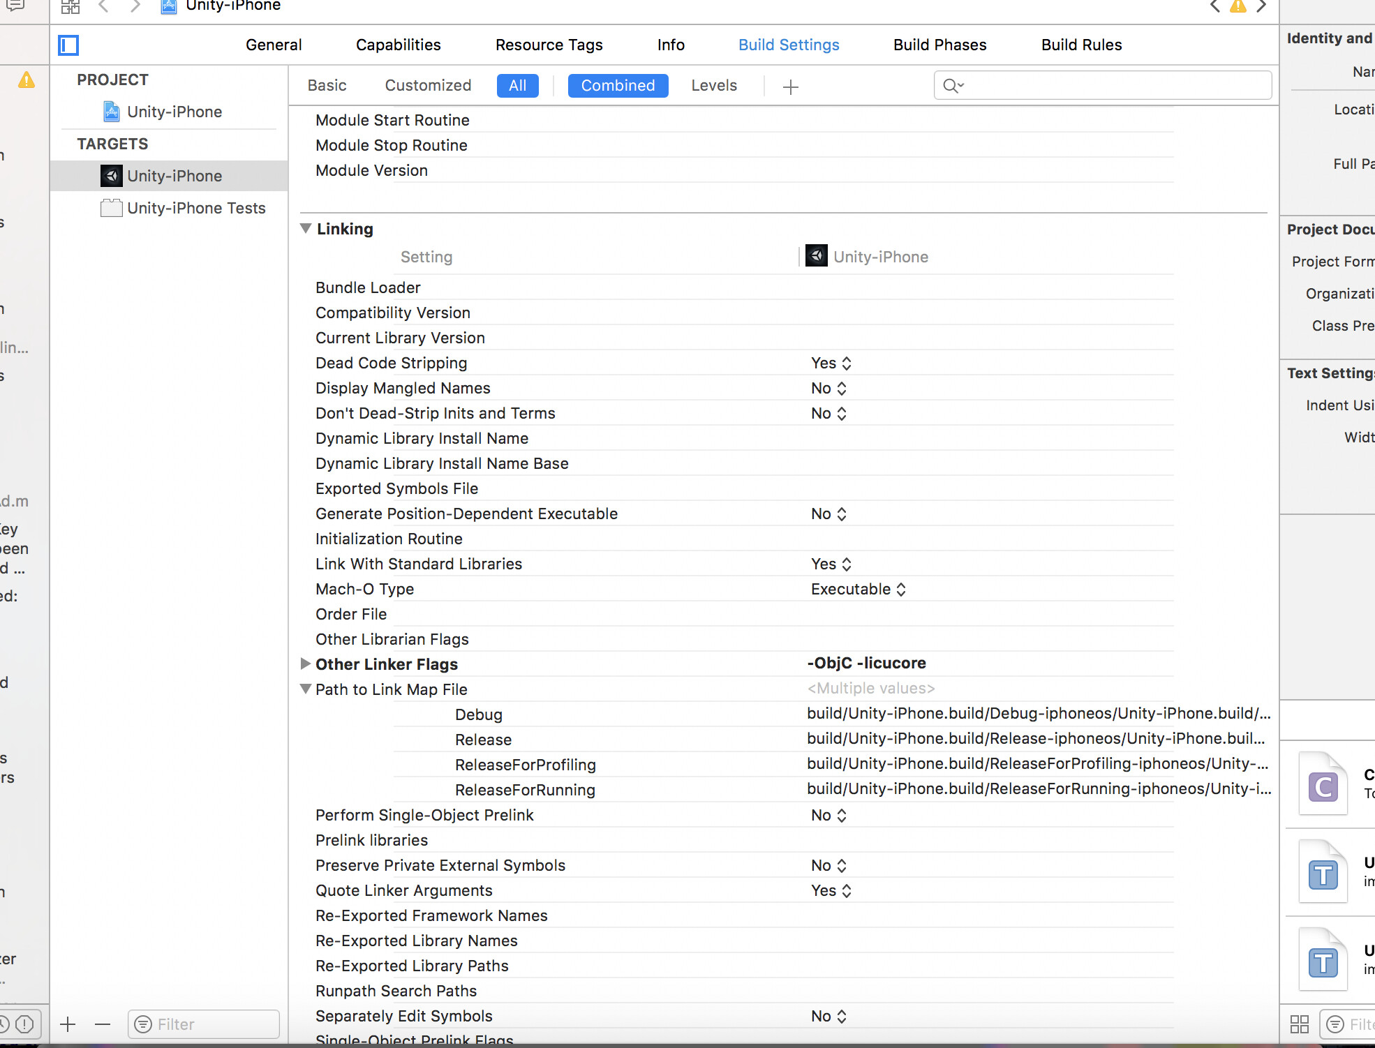
Task: Click the remove target minus button
Action: [103, 1024]
